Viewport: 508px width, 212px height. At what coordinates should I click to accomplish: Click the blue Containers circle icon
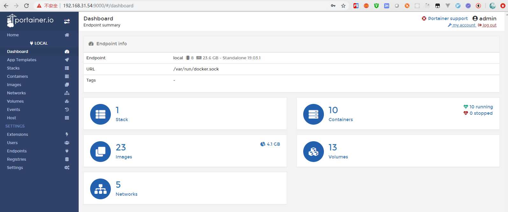click(313, 114)
